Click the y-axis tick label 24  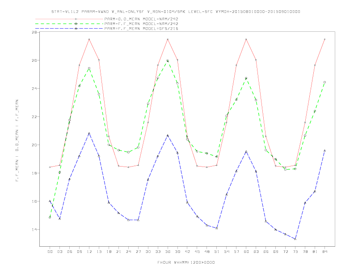point(34,88)
